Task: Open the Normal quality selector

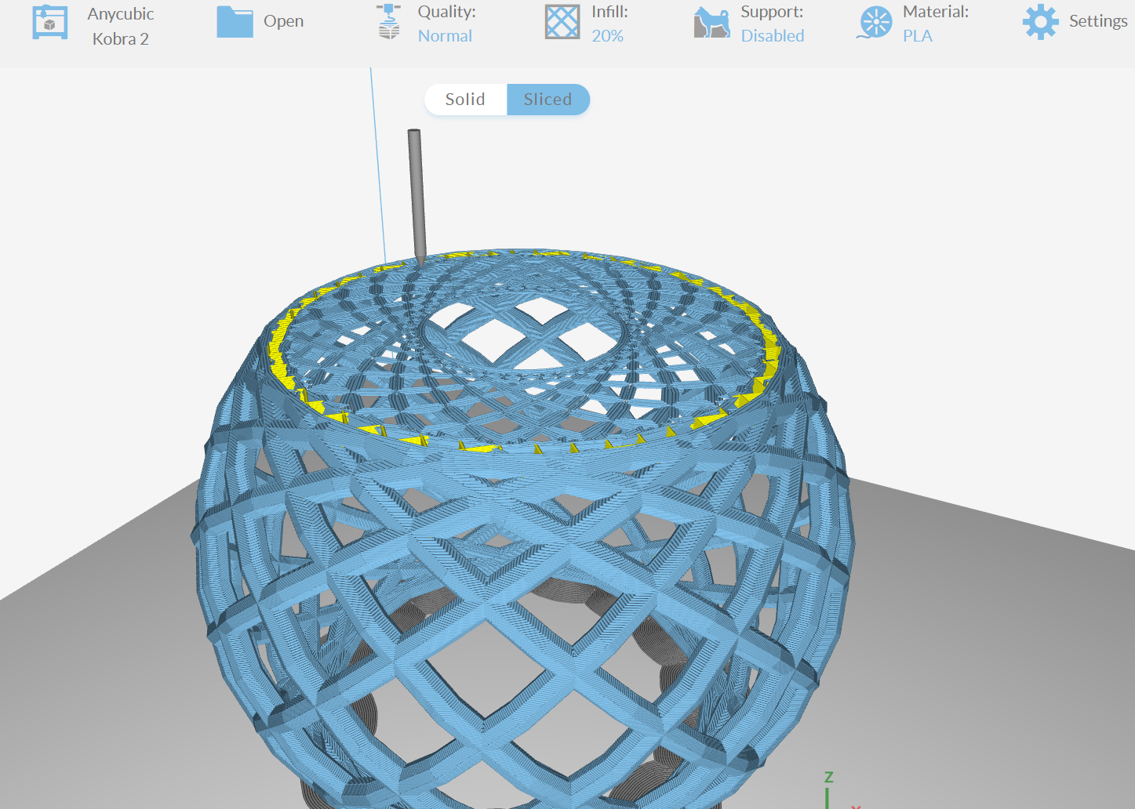Action: tap(445, 36)
